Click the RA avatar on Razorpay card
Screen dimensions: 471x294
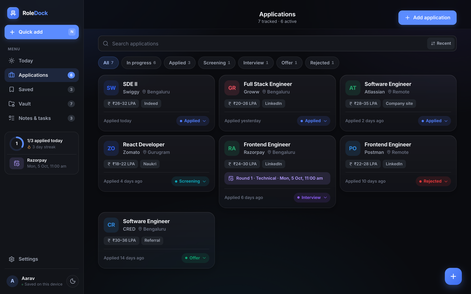pos(232,148)
